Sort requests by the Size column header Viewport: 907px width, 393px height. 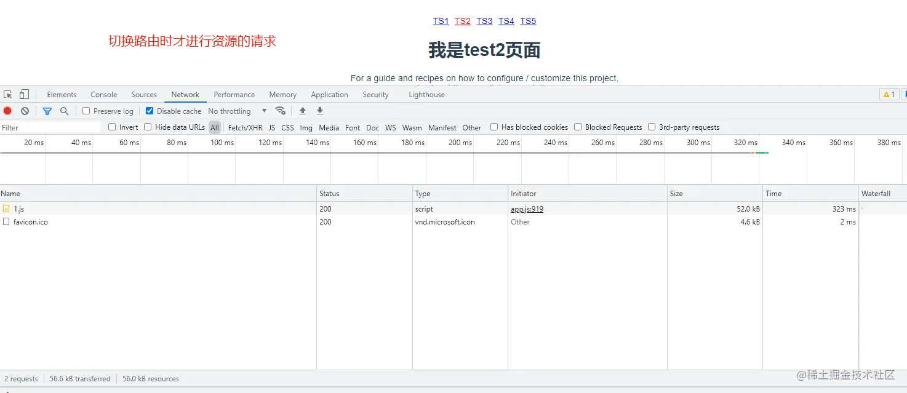pyautogui.click(x=715, y=193)
